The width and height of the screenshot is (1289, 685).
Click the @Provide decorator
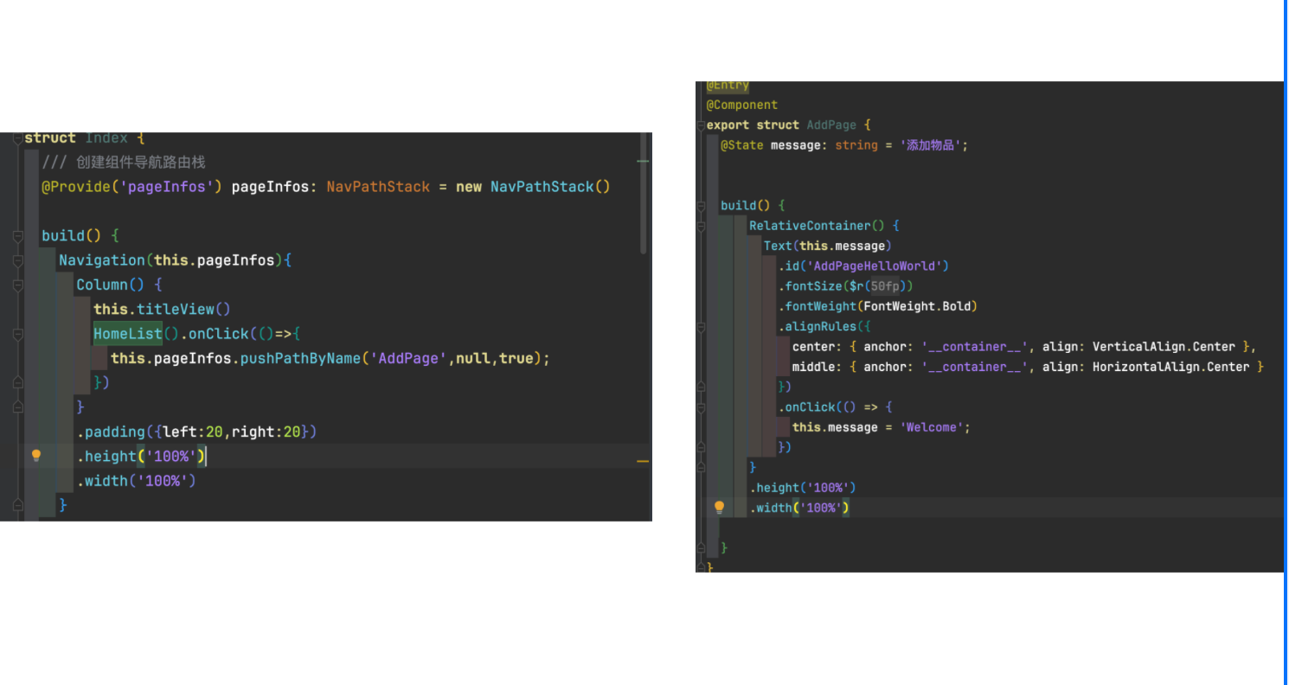pyautogui.click(x=77, y=187)
